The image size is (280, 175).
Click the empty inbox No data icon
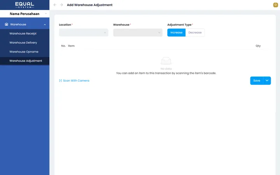pyautogui.click(x=166, y=61)
